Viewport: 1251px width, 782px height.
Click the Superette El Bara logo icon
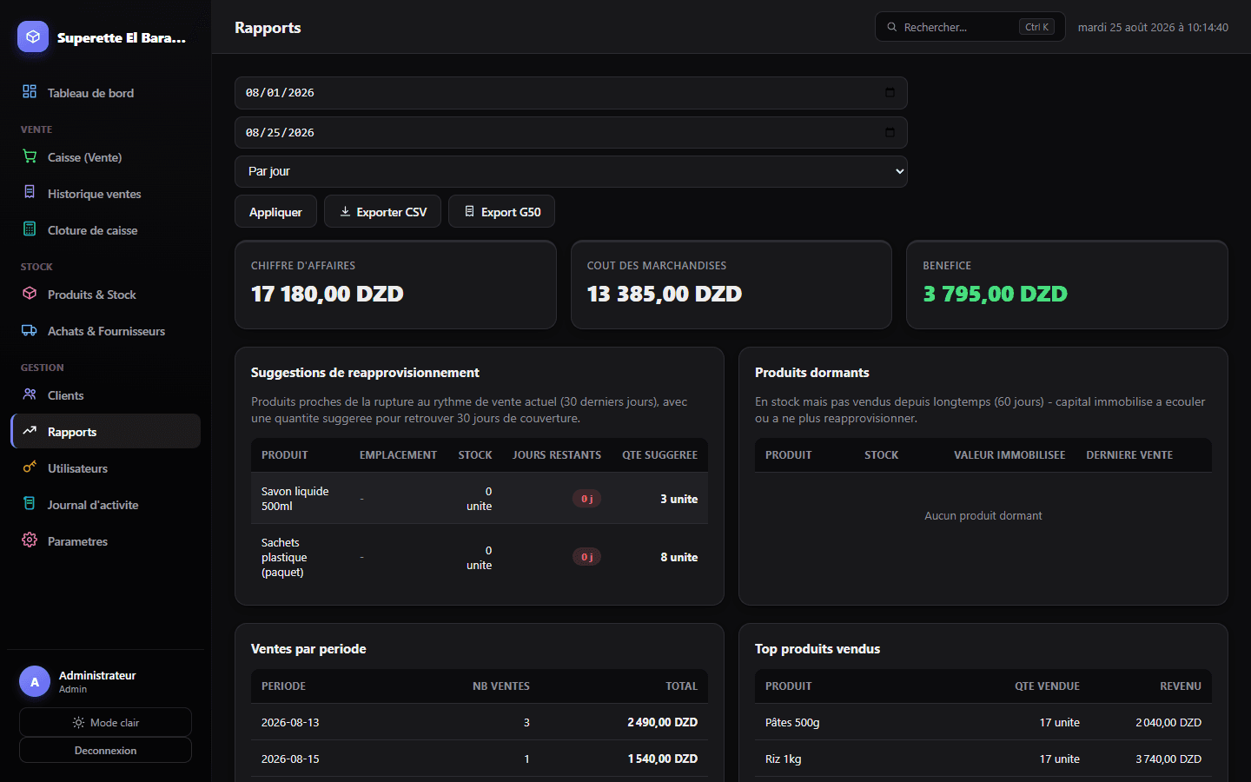[33, 36]
